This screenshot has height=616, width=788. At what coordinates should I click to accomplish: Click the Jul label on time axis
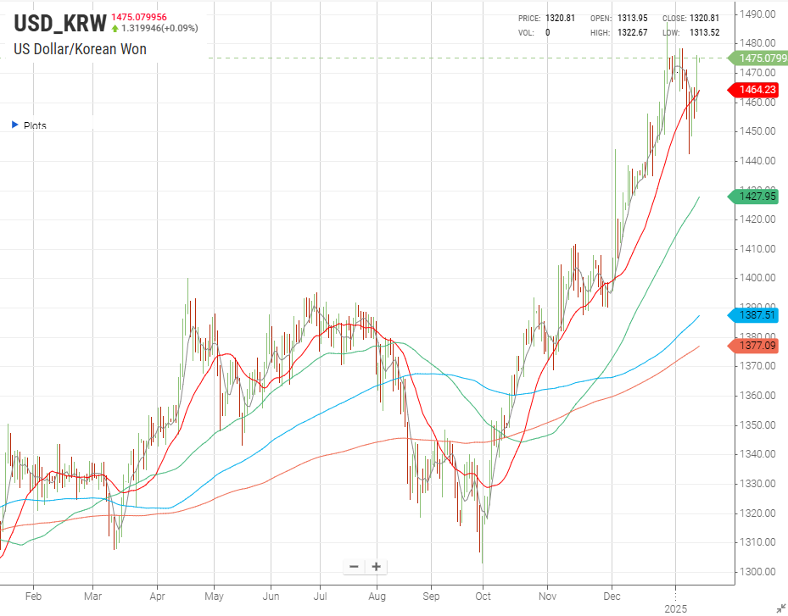pos(320,595)
